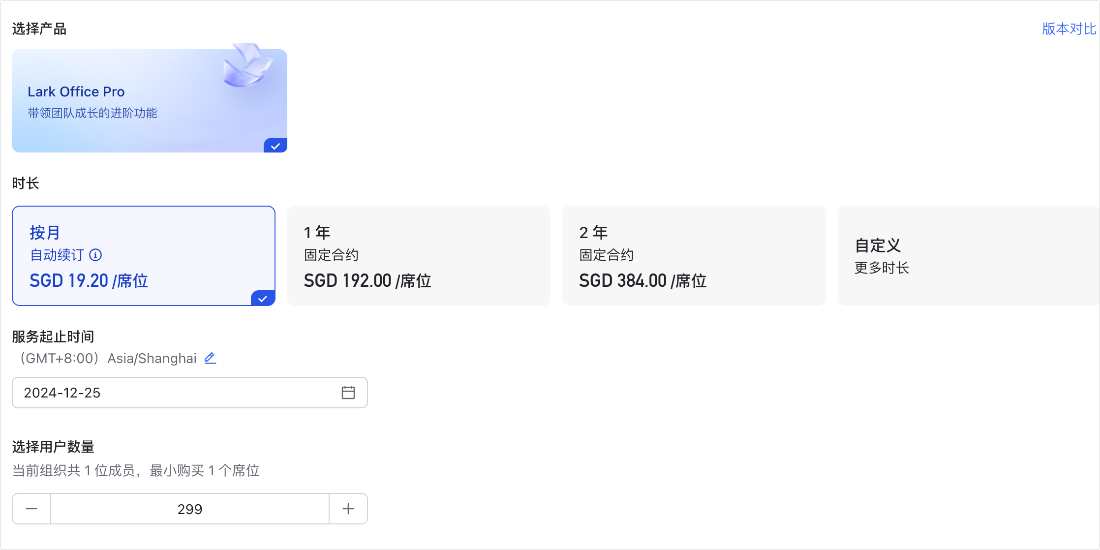Click the seat quantity field showing 299
This screenshot has width=1100, height=550.
pos(190,509)
